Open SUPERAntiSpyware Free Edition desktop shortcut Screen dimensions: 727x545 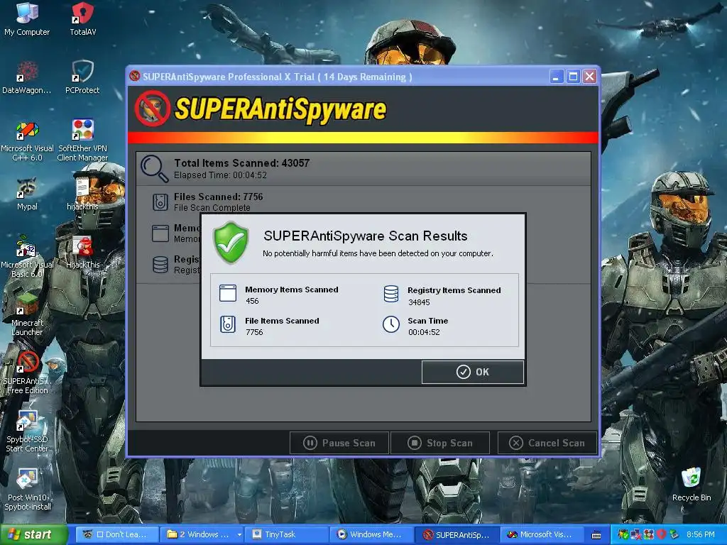27,373
